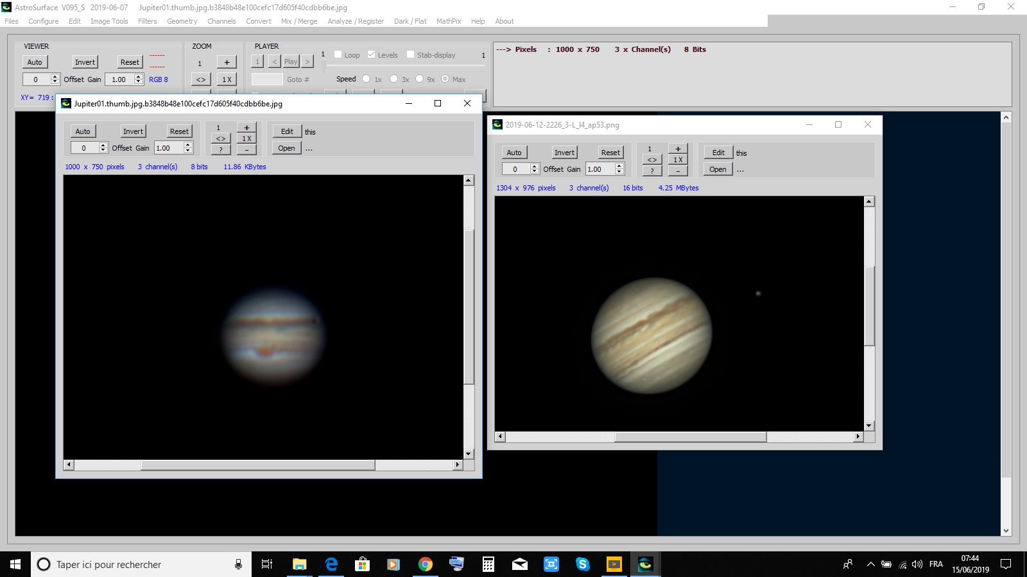This screenshot has width=1027, height=577.
Task: Step to next frame in PLAYER panel
Action: [x=307, y=62]
